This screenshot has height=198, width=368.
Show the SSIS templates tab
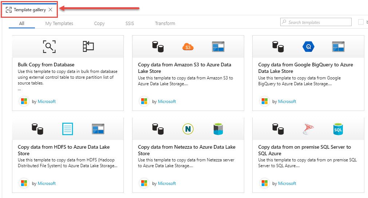[130, 23]
